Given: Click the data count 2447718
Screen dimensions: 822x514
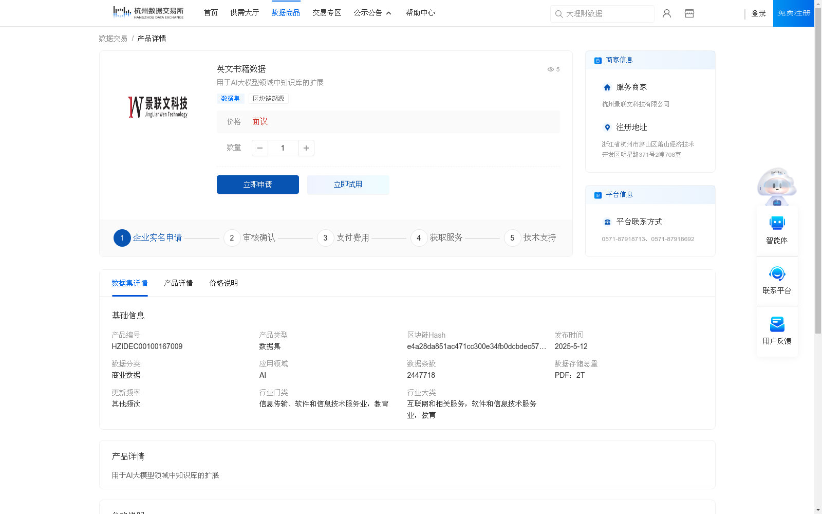Looking at the screenshot, I should [421, 375].
